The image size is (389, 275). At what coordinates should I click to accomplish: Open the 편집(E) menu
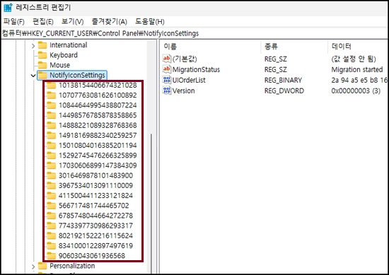point(43,22)
